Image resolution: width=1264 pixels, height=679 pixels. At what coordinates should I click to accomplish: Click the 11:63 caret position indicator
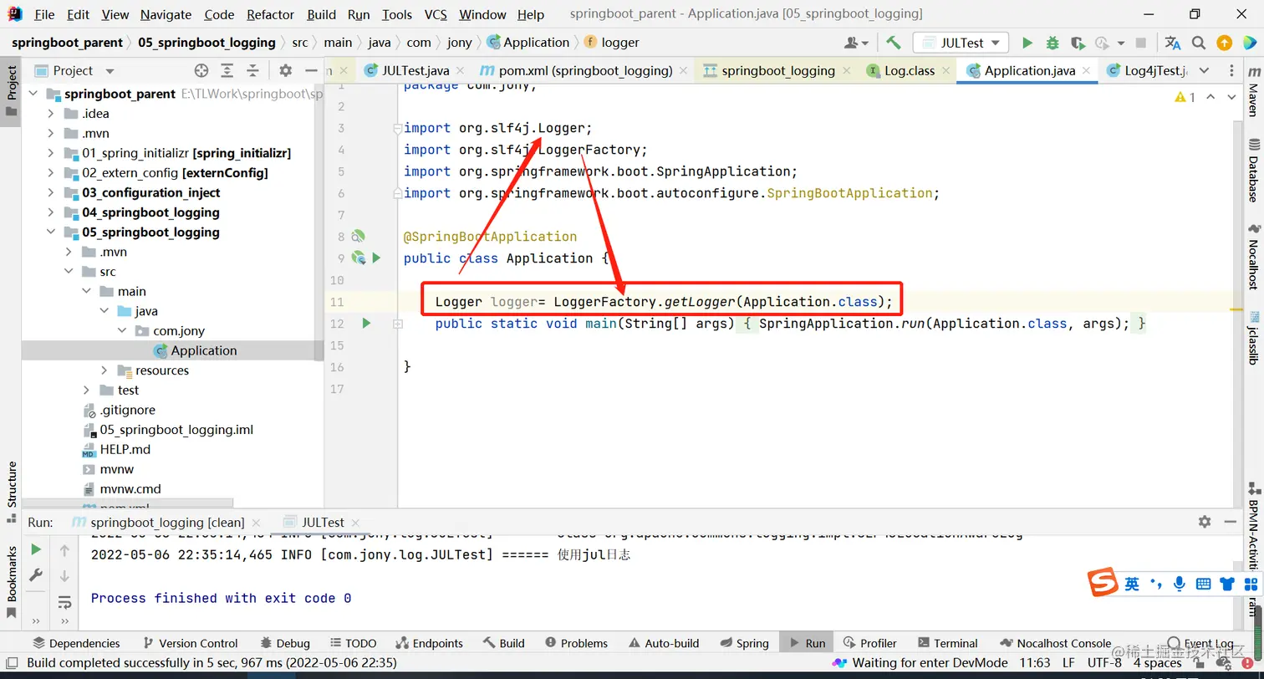tap(1034, 663)
